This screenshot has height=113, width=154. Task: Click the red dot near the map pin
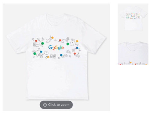(x=36, y=41)
